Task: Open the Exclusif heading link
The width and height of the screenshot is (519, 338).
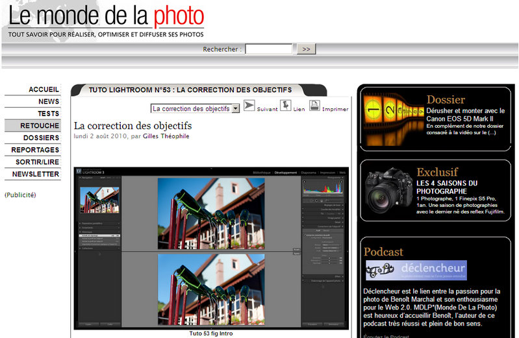Action: 437,172
